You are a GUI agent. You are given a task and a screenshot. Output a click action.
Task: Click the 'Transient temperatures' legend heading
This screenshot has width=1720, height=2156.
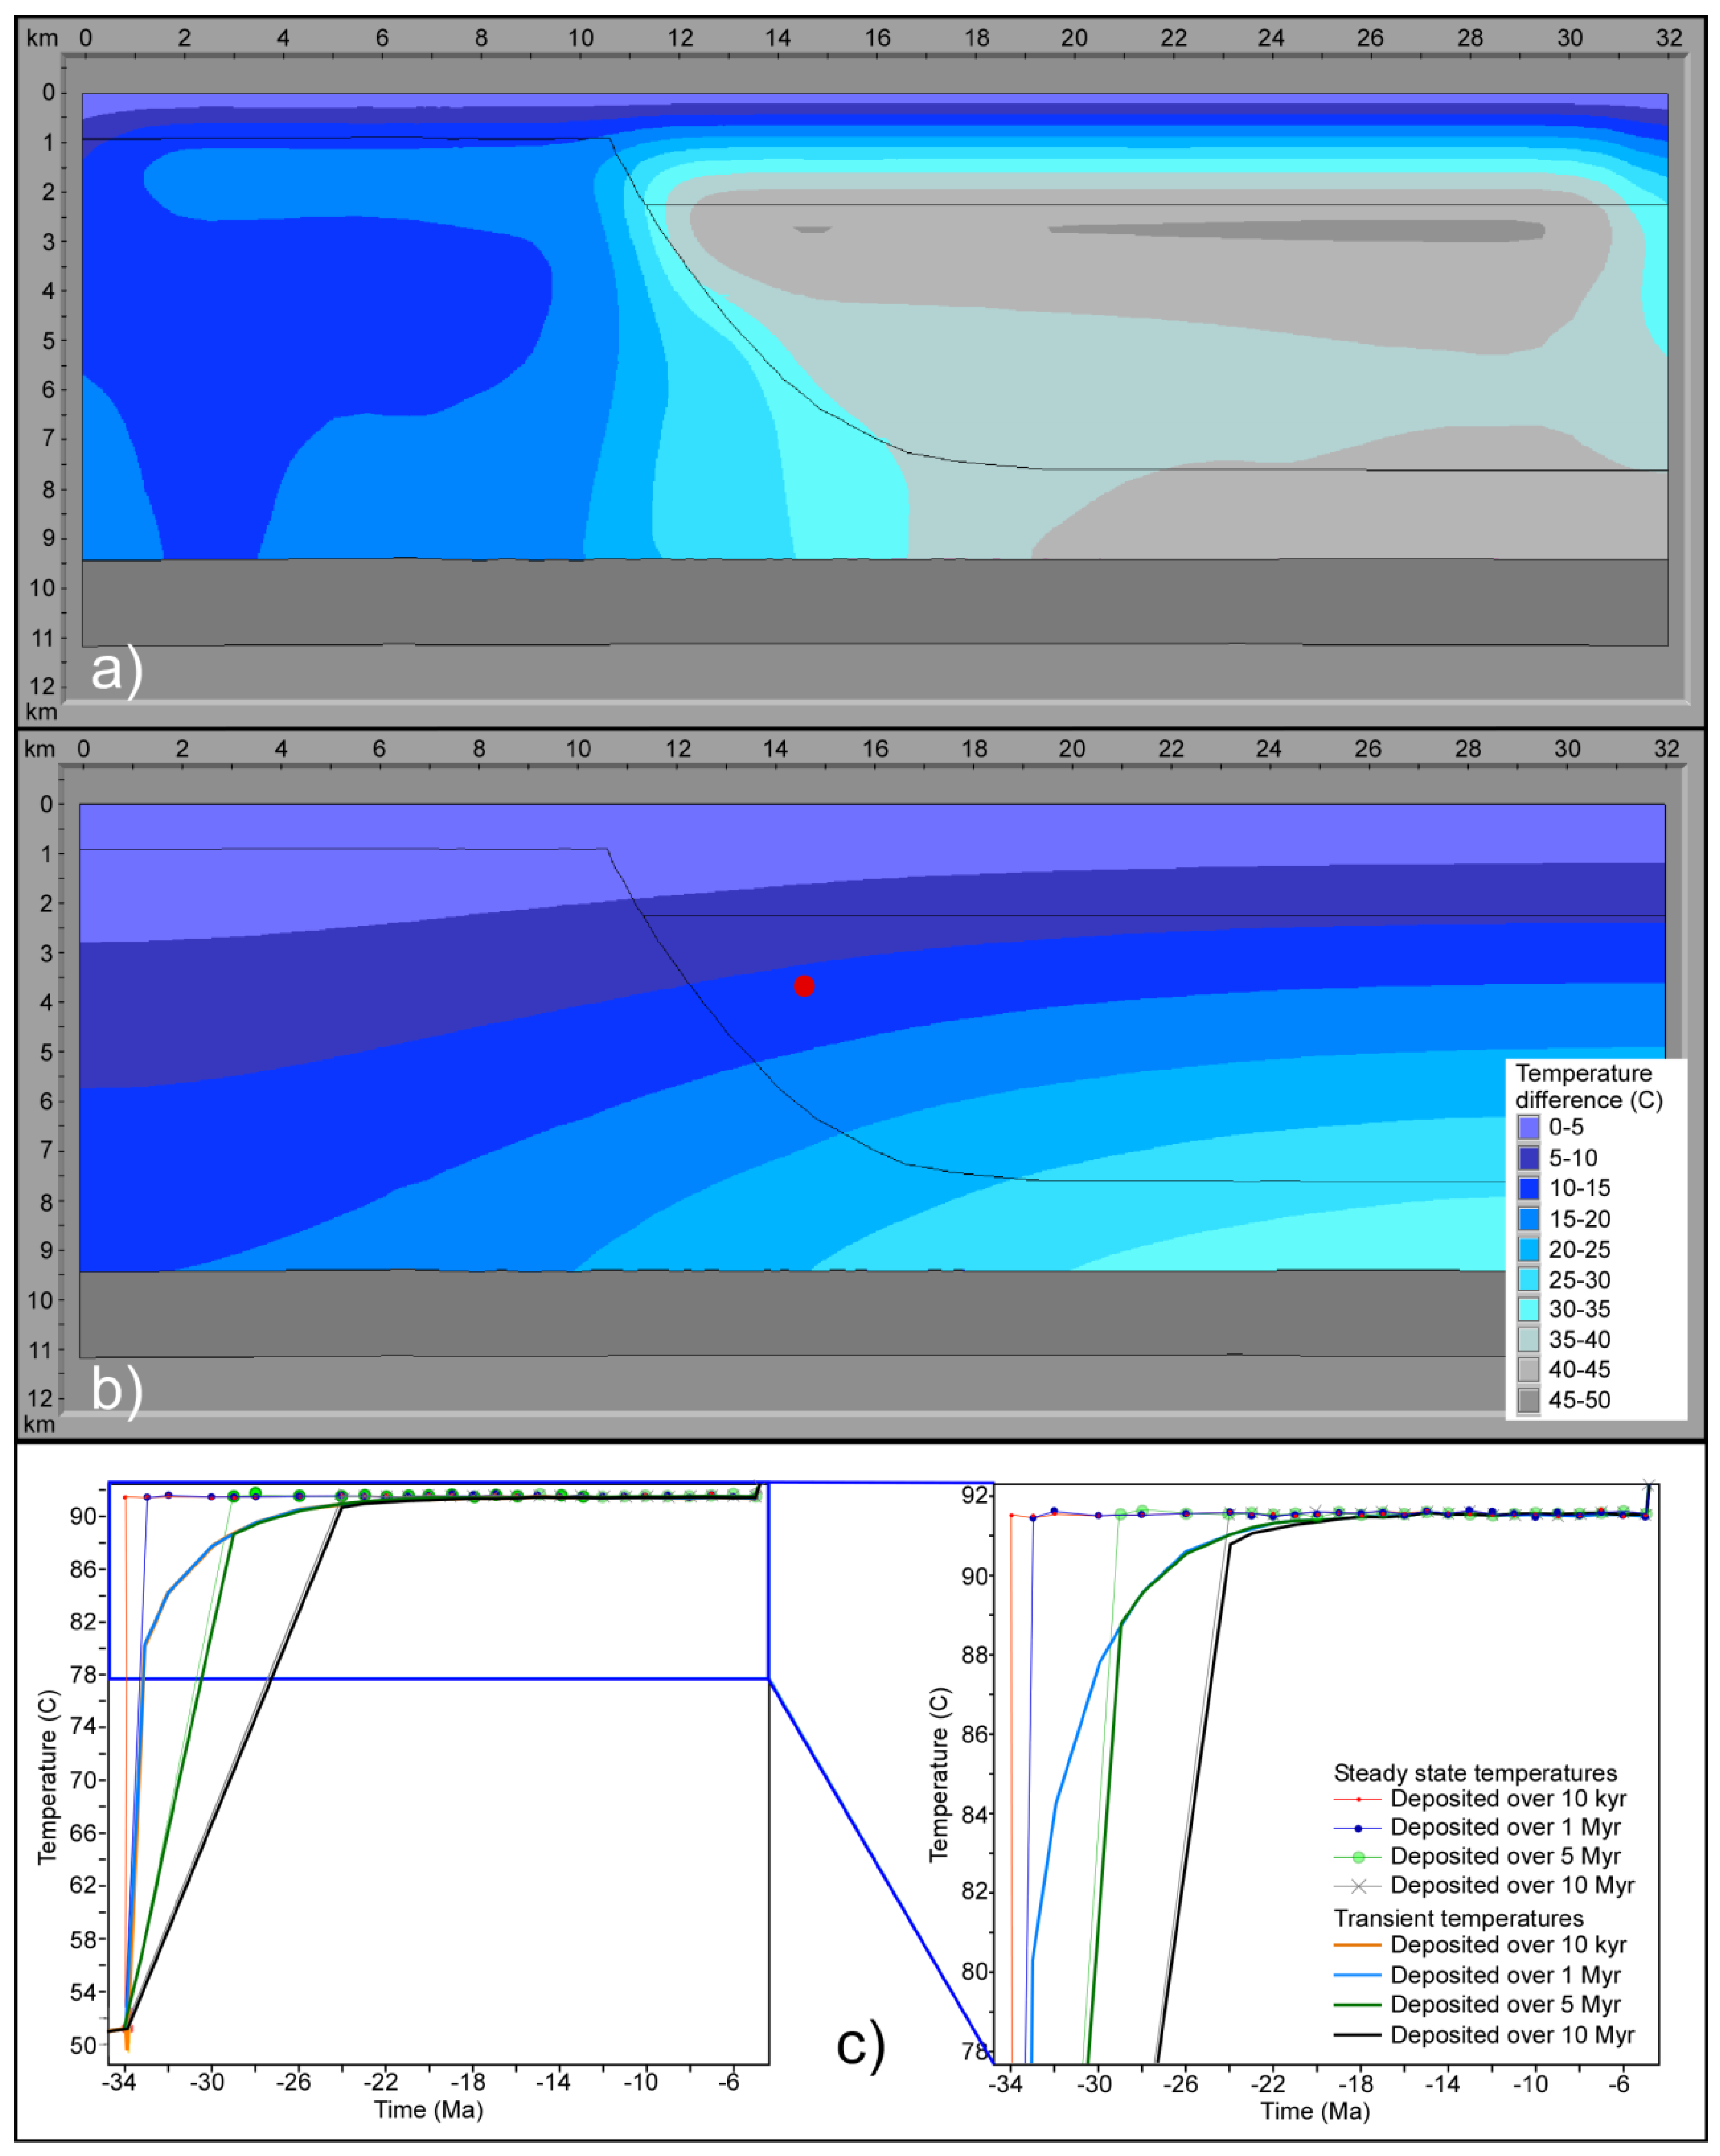pyautogui.click(x=1458, y=1918)
